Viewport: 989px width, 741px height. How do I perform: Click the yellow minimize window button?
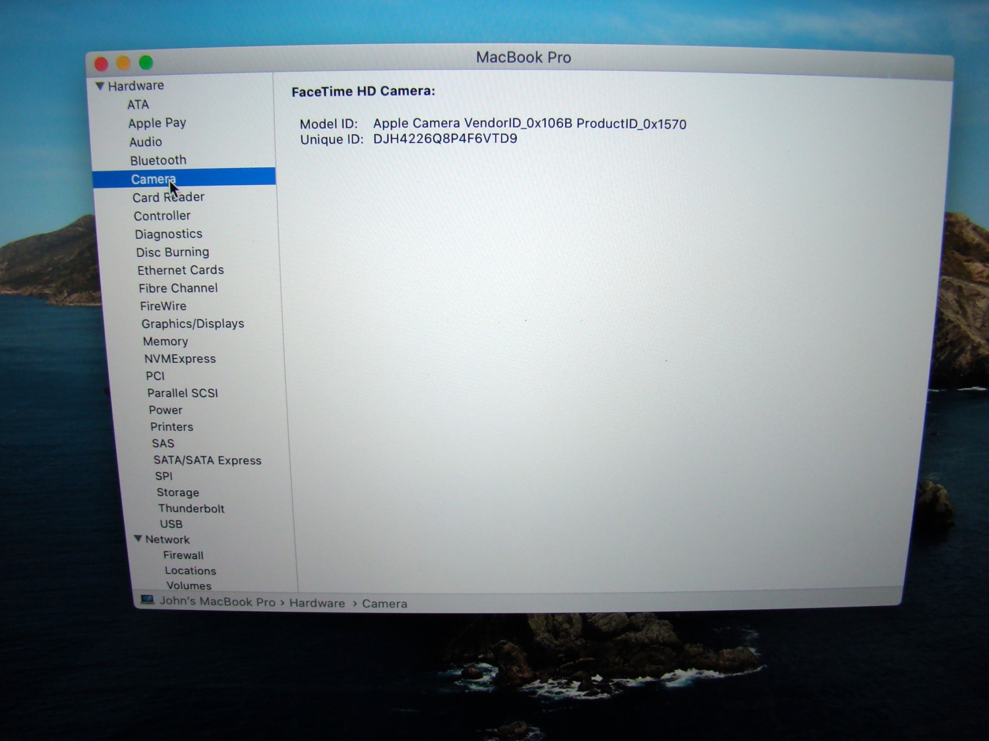[x=123, y=63]
